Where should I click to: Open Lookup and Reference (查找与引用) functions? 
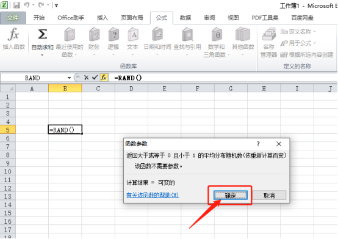coord(187,41)
